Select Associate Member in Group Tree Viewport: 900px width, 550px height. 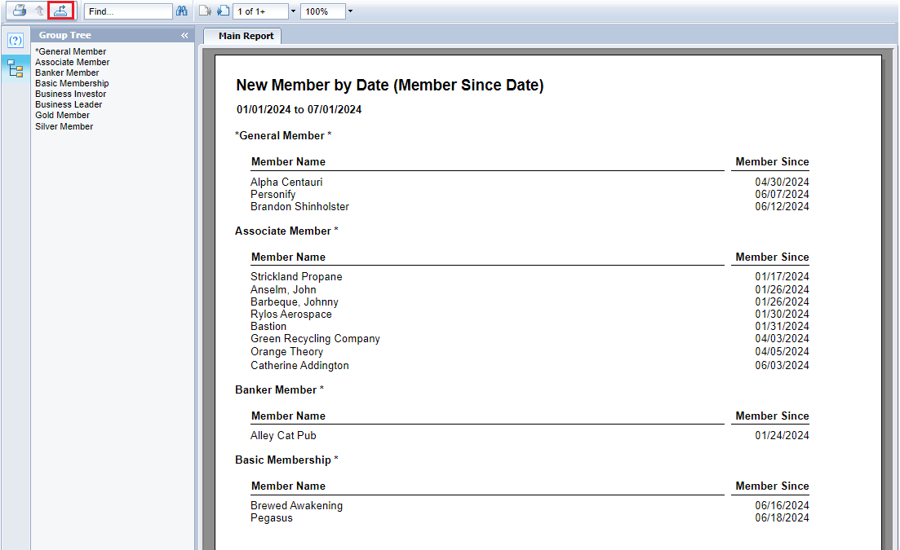pos(73,62)
